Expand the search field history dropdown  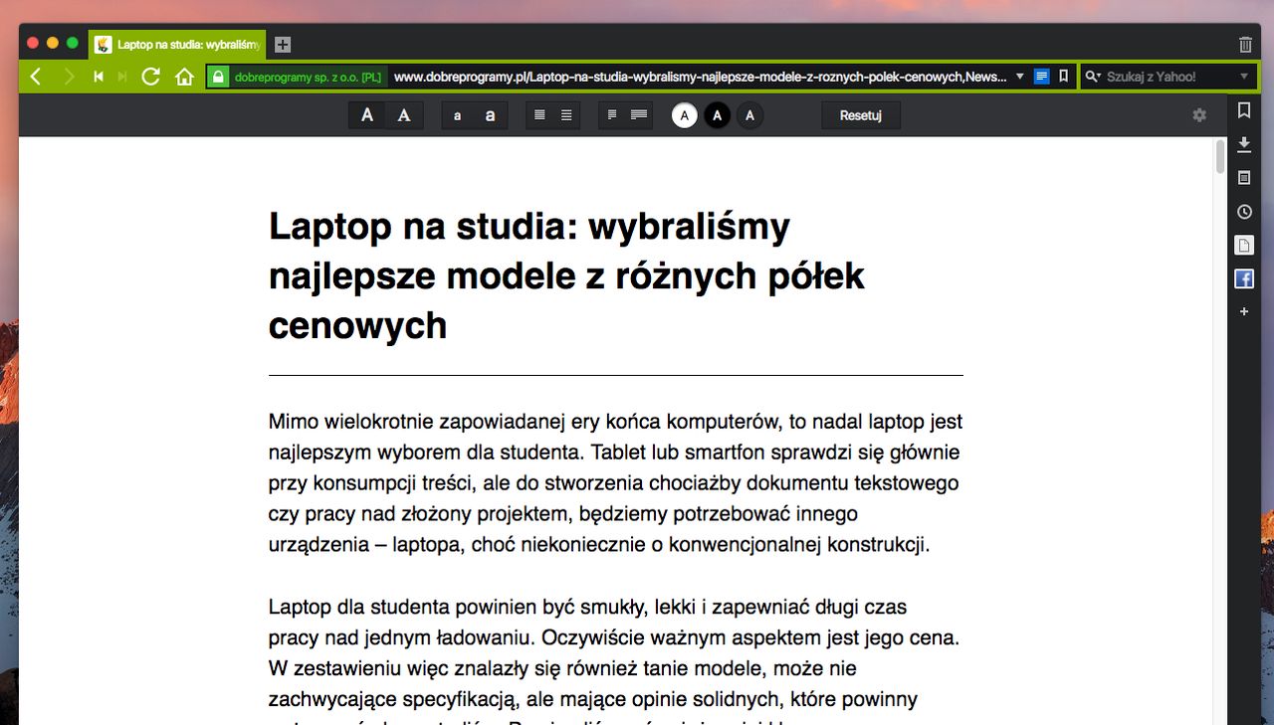pos(1244,77)
